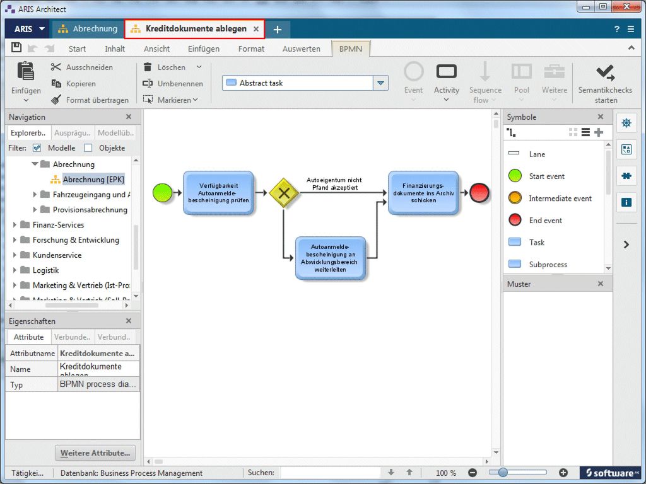Click search previous down arrow
646x484 pixels.
pos(391,473)
